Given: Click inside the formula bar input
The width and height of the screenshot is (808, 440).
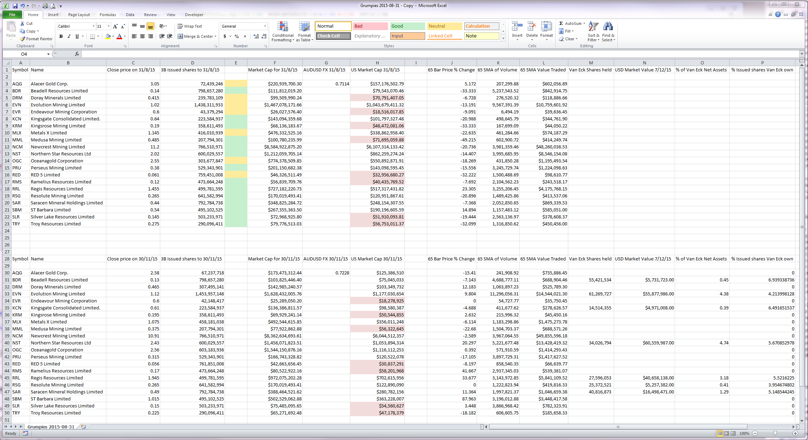Looking at the screenshot, I should (440, 54).
